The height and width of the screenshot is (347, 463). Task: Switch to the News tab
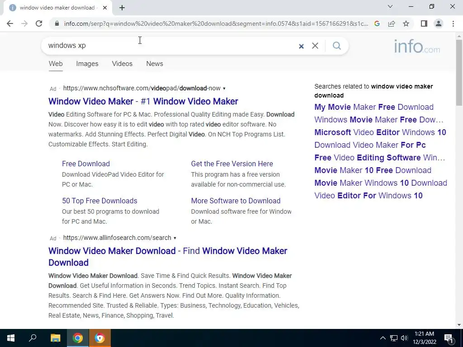coord(155,64)
